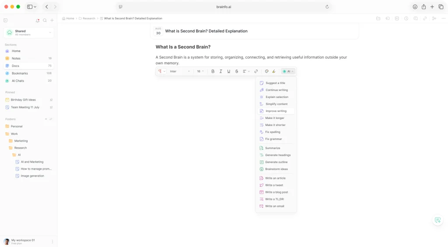Click the move-to-folder icon in header
Viewport: 448px width, 247px height.
click(378, 18)
